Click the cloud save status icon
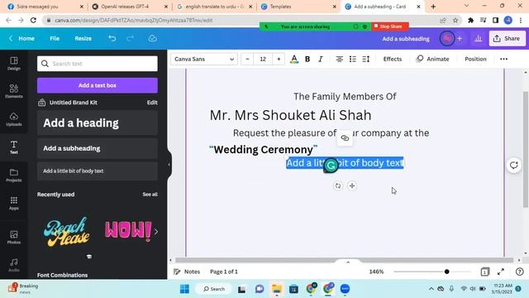The image size is (529, 298). [152, 39]
